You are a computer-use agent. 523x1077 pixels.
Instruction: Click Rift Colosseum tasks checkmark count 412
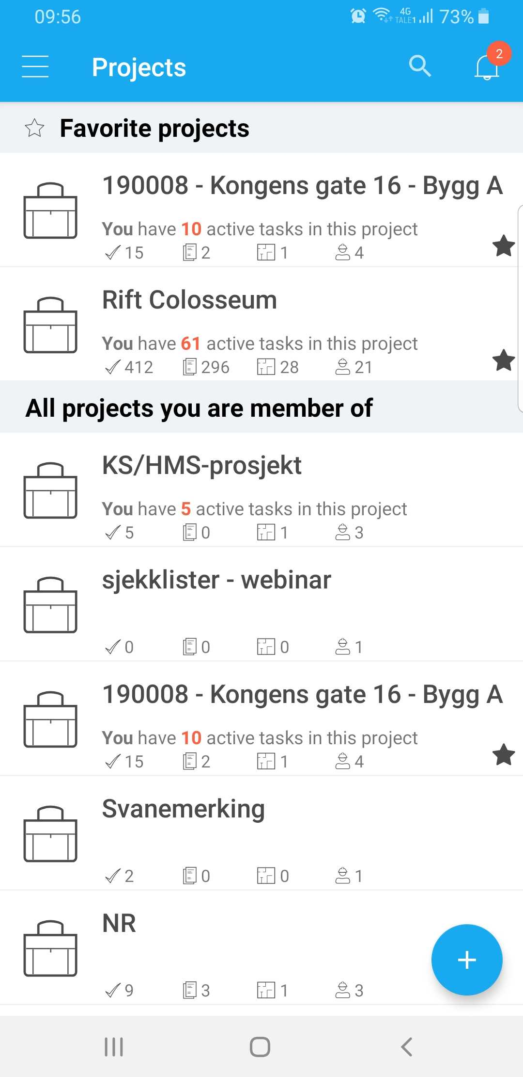pyautogui.click(x=129, y=367)
